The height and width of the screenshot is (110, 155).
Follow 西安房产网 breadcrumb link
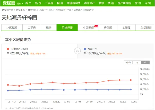point(8,10)
